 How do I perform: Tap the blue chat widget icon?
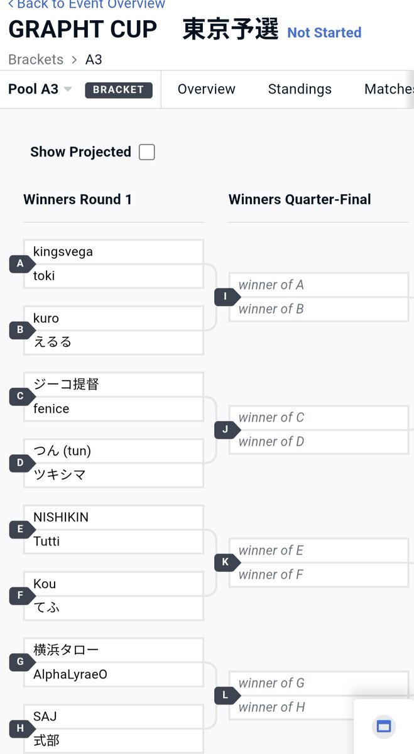383,727
